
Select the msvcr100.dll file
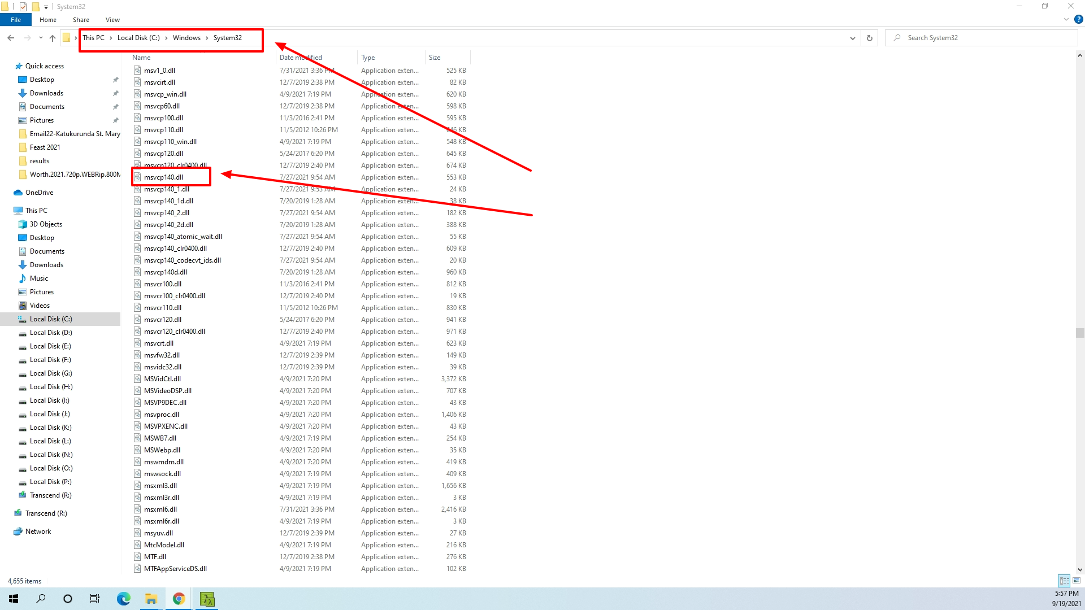pyautogui.click(x=163, y=284)
